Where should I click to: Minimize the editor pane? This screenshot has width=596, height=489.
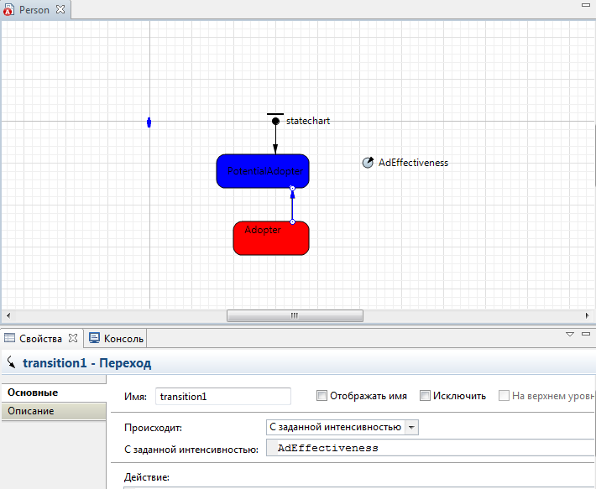pos(586,5)
